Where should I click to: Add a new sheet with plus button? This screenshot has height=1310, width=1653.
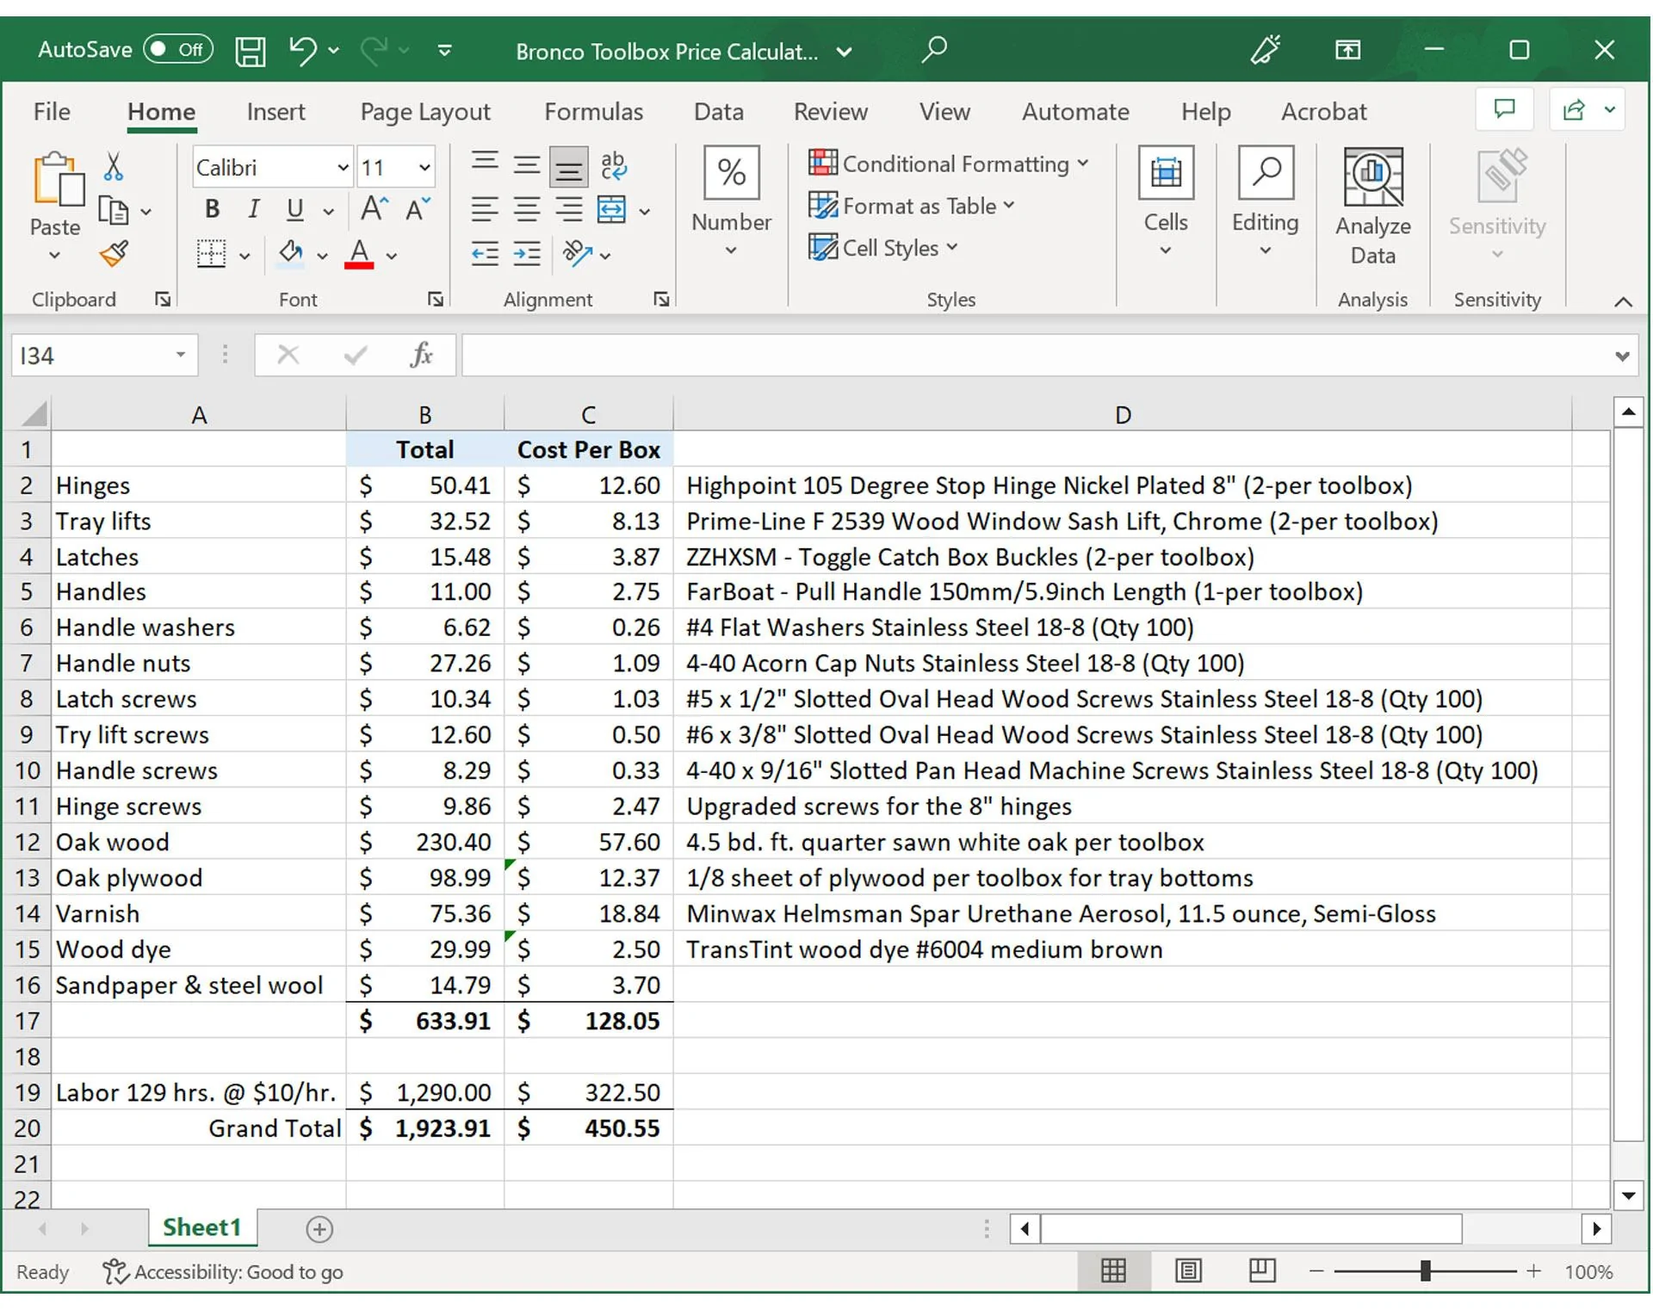[x=319, y=1229]
